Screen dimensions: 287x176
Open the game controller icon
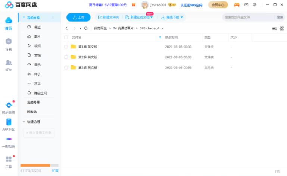[237, 5]
